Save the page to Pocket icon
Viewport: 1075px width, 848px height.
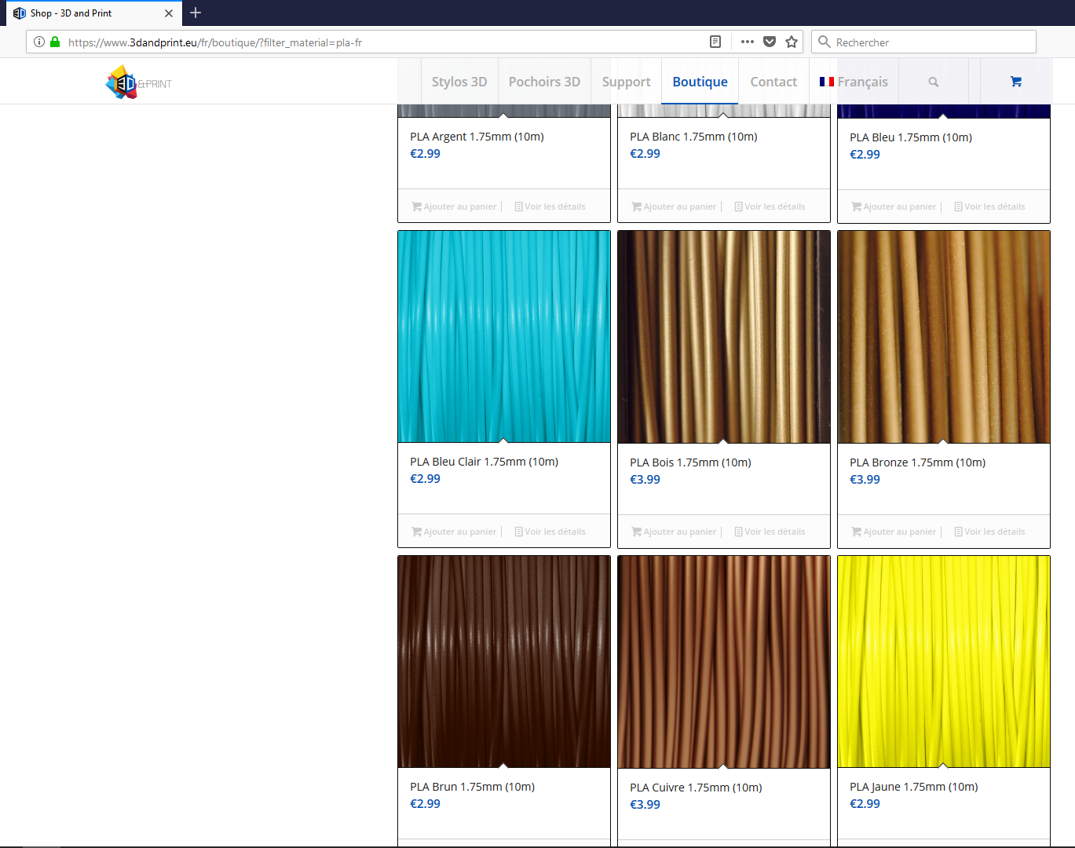(x=770, y=42)
